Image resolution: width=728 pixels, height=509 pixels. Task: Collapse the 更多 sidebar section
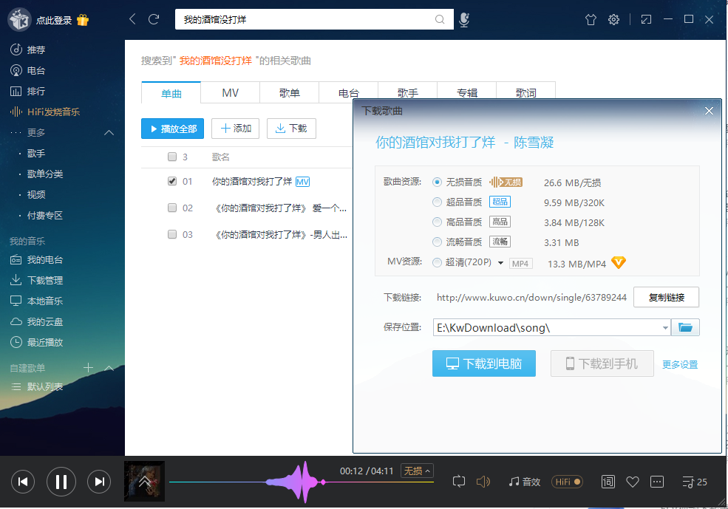tap(109, 133)
